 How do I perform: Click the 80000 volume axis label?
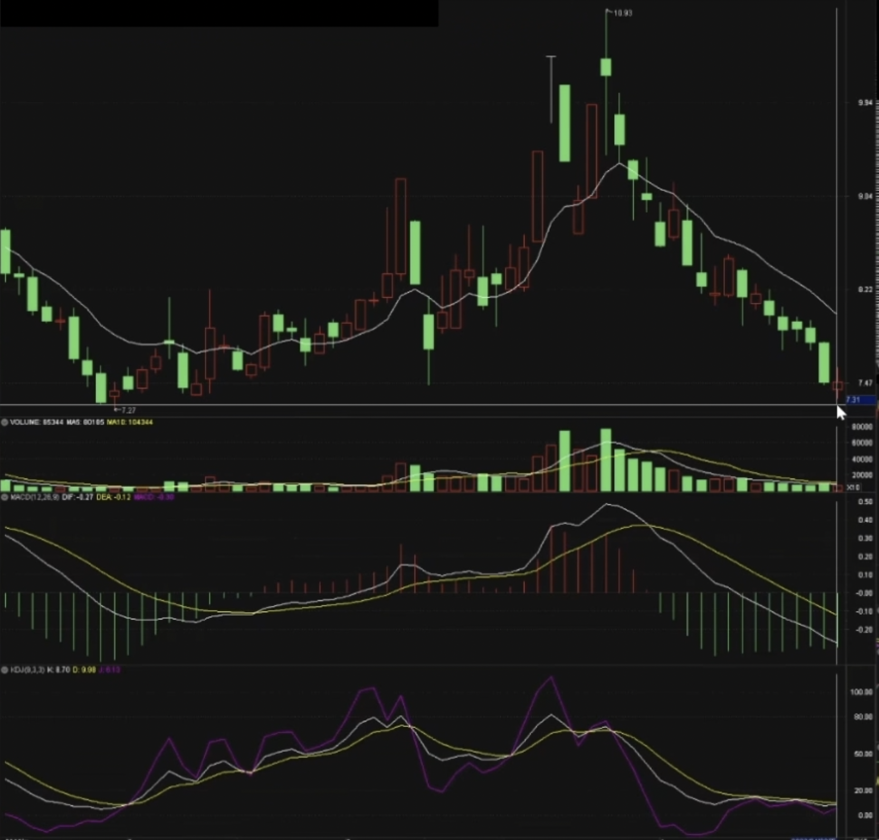pyautogui.click(x=862, y=427)
